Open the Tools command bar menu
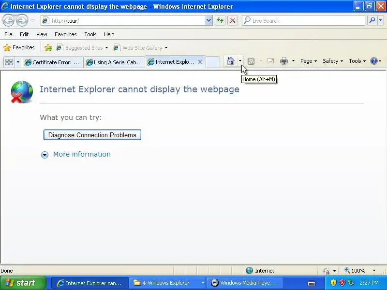Viewport: 387px width, 290px height. click(x=357, y=61)
